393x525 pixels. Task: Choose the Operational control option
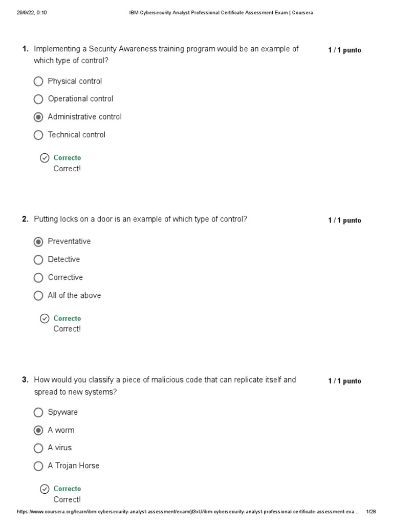pos(38,99)
